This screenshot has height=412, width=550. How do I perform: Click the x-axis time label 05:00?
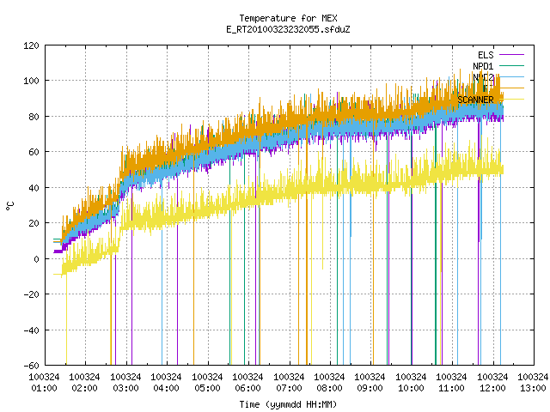[207, 388]
